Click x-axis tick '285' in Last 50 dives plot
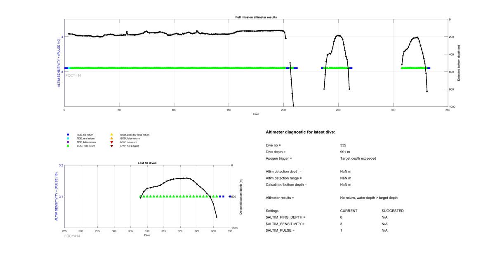 [x=64, y=232]
